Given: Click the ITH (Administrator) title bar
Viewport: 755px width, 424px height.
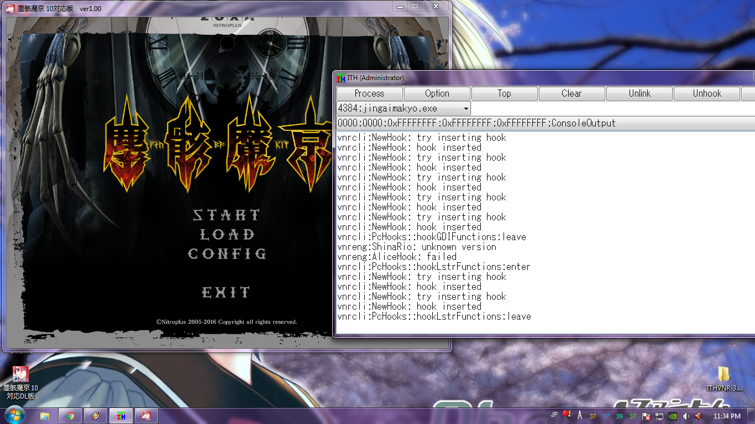Looking at the screenshot, I should tap(544, 78).
